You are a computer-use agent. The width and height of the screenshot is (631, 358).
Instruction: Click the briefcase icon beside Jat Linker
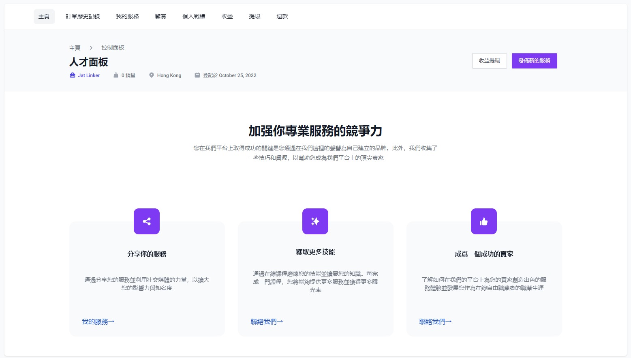point(73,75)
